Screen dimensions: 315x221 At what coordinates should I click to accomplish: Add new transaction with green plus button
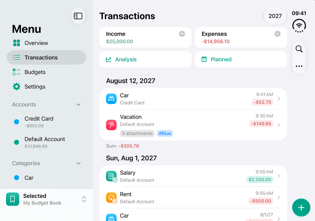point(301,208)
